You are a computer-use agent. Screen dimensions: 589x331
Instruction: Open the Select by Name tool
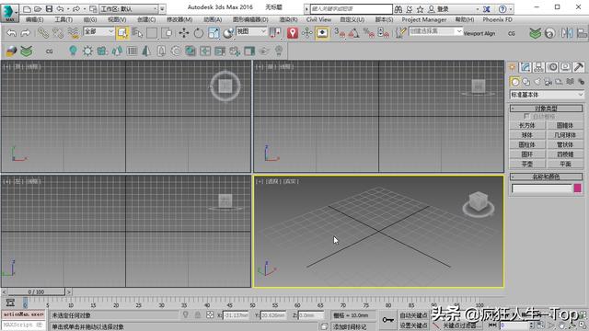(x=137, y=33)
